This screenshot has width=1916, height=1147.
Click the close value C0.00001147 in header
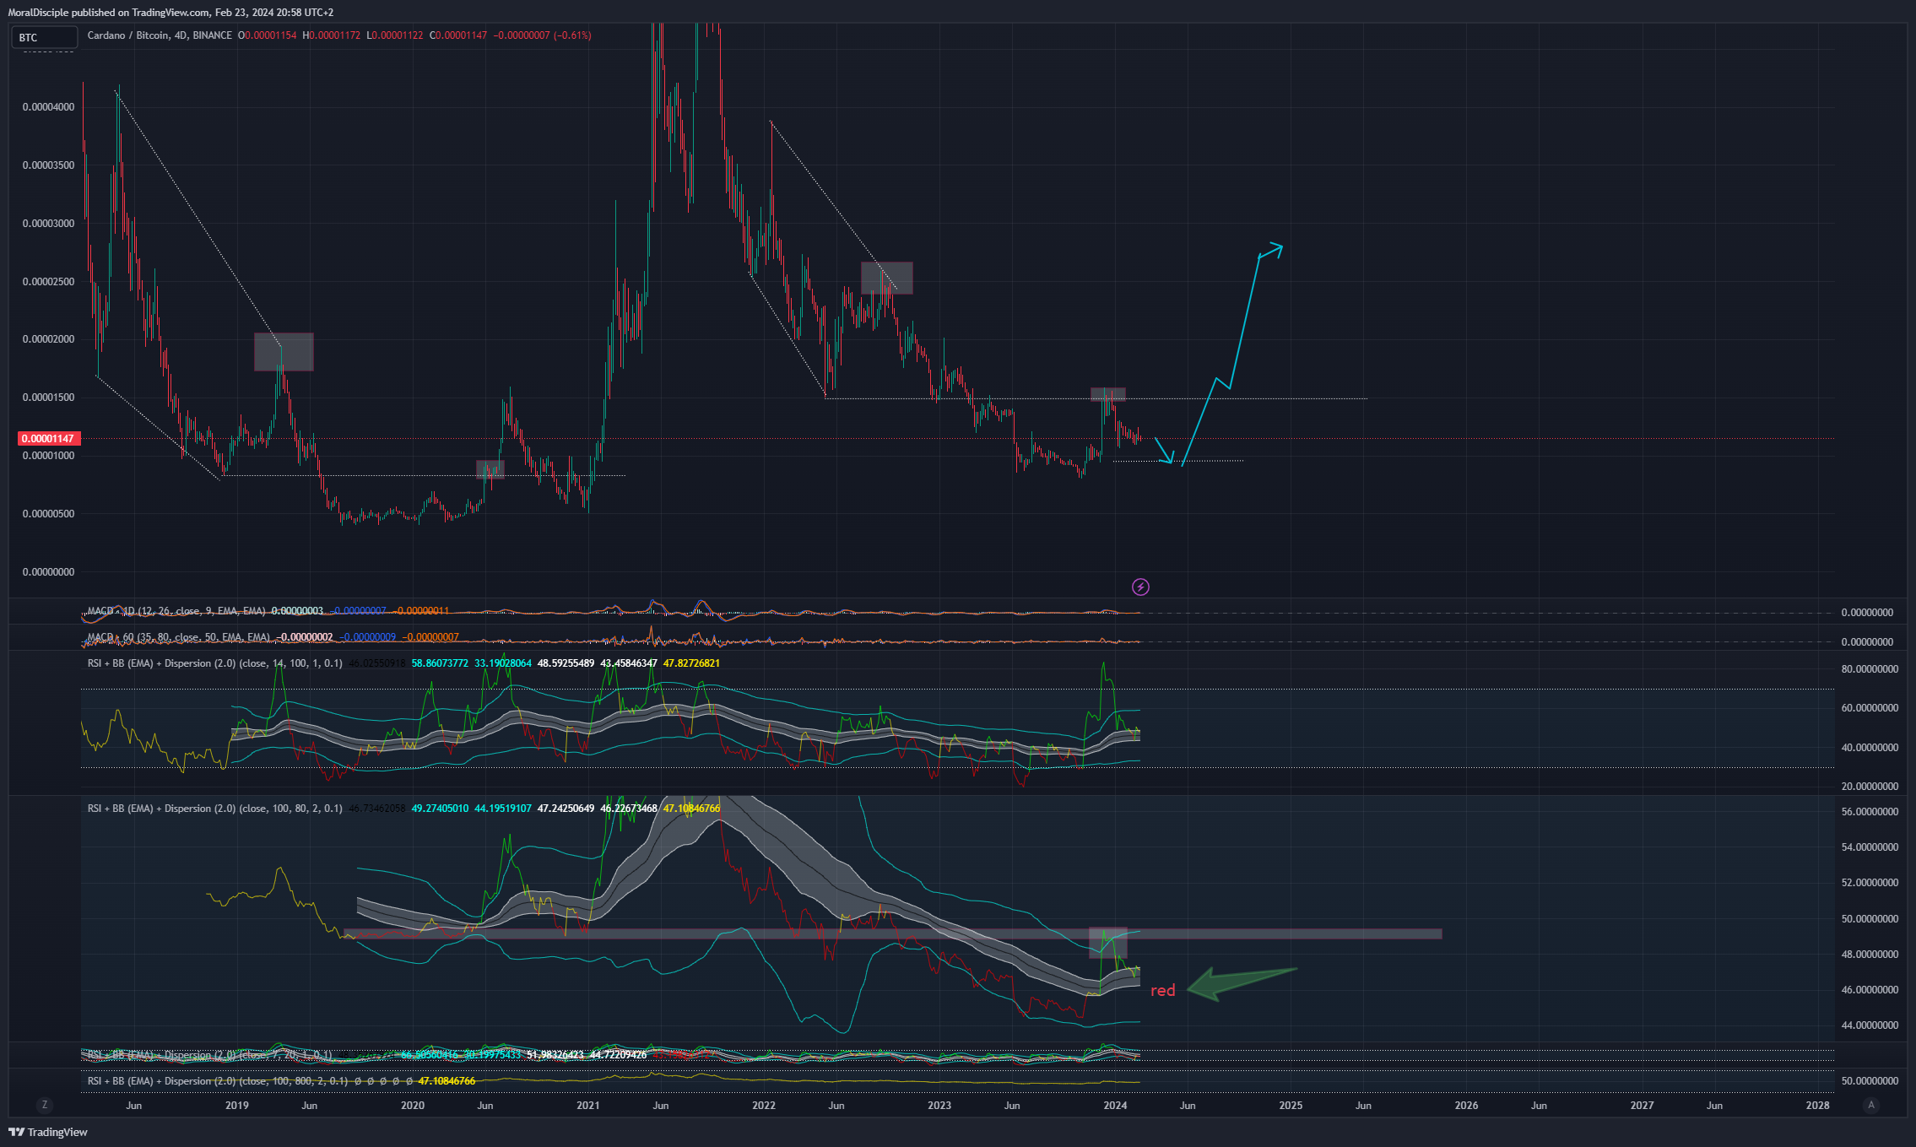[458, 35]
